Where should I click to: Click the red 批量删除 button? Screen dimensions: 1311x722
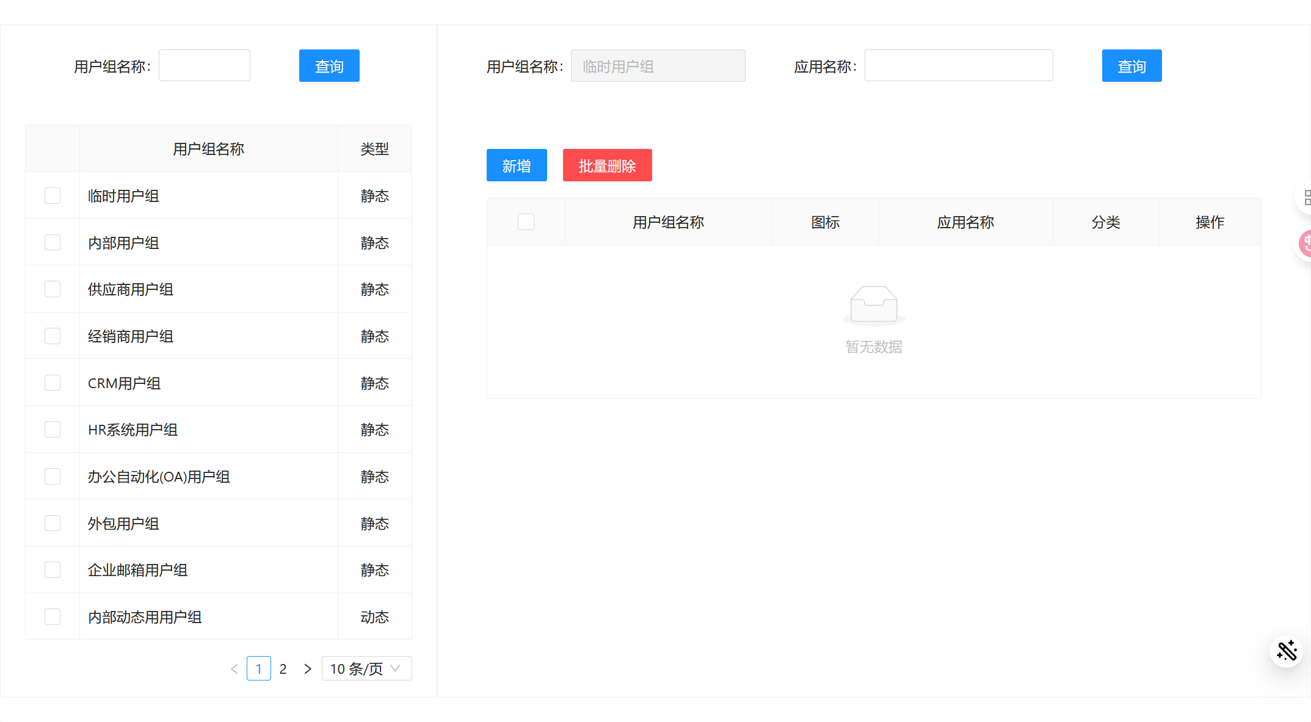607,165
